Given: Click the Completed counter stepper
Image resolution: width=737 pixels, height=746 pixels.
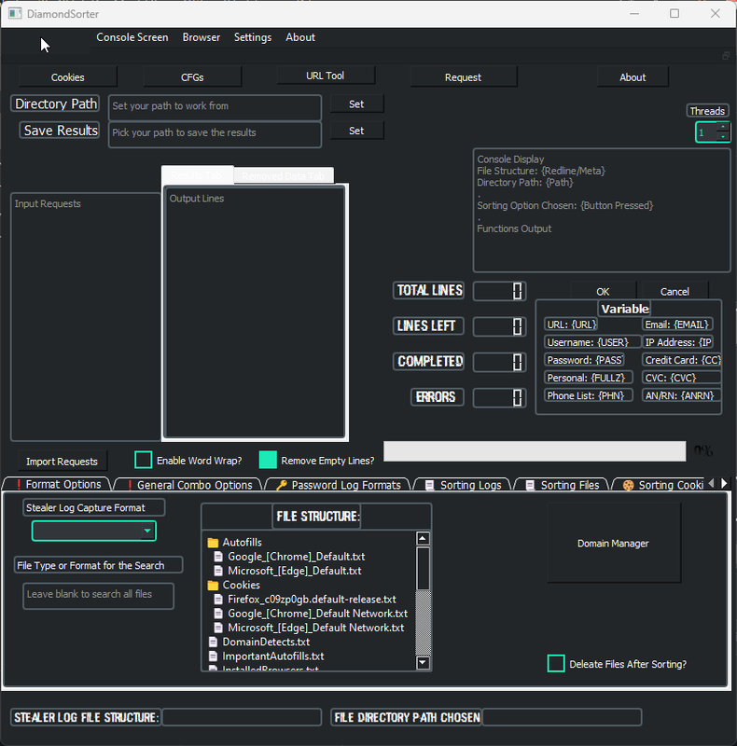Looking at the screenshot, I should coord(518,362).
